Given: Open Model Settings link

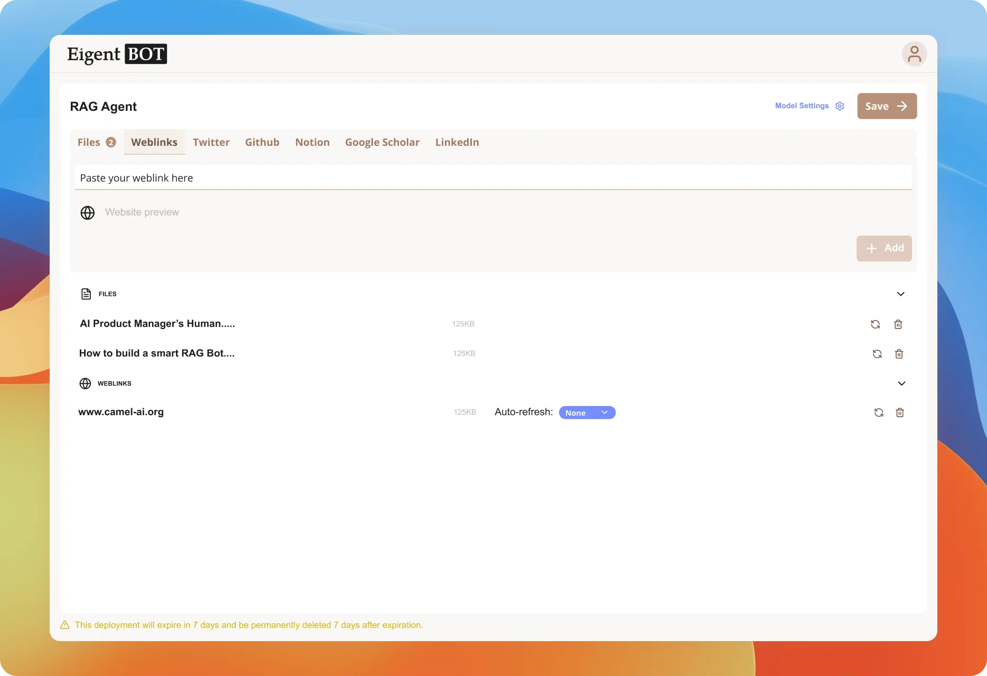Looking at the screenshot, I should pos(802,106).
